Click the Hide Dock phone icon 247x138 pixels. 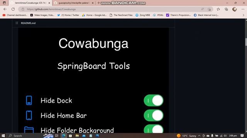click(29, 100)
